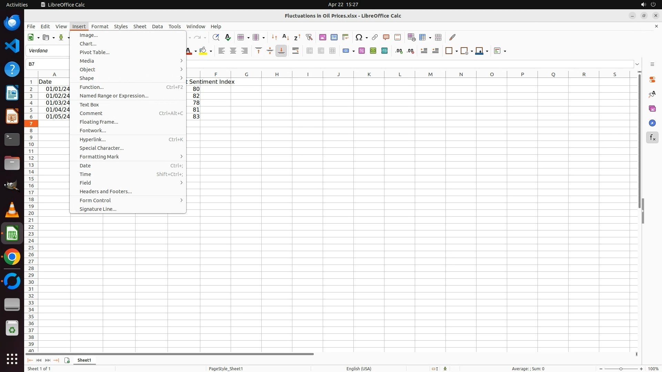Click the Insert Chart toolbar icon
This screenshot has width=662, height=372.
(334, 37)
